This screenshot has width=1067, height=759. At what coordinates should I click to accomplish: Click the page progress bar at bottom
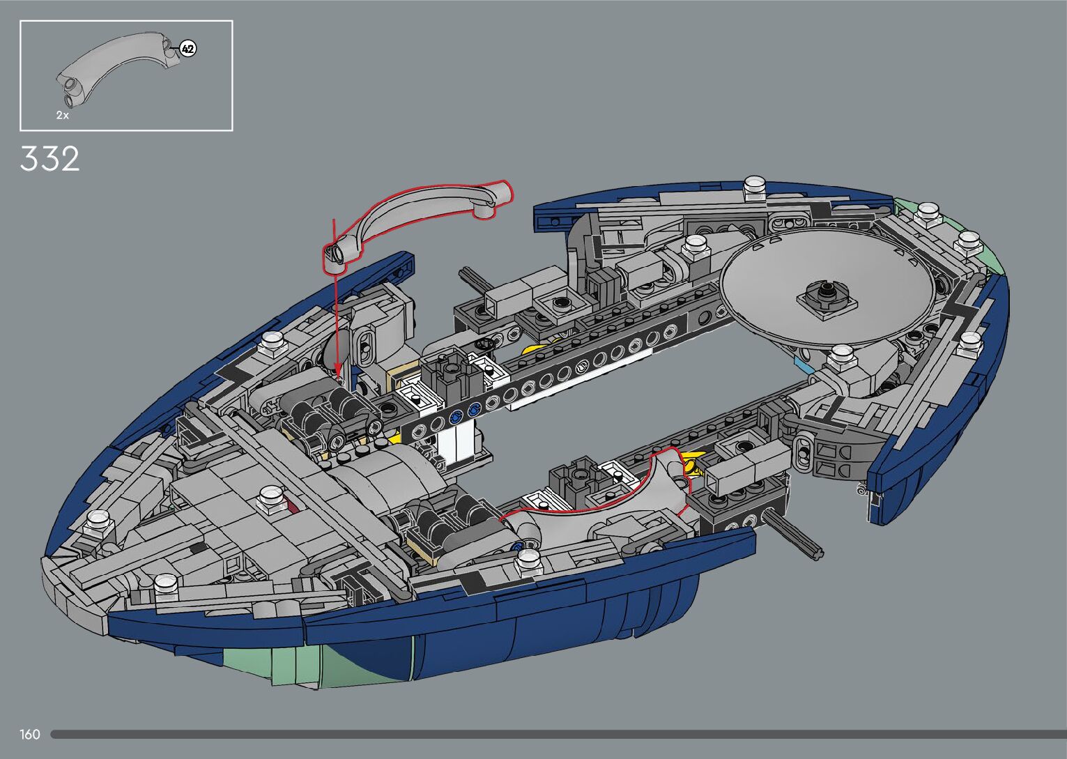(558, 734)
